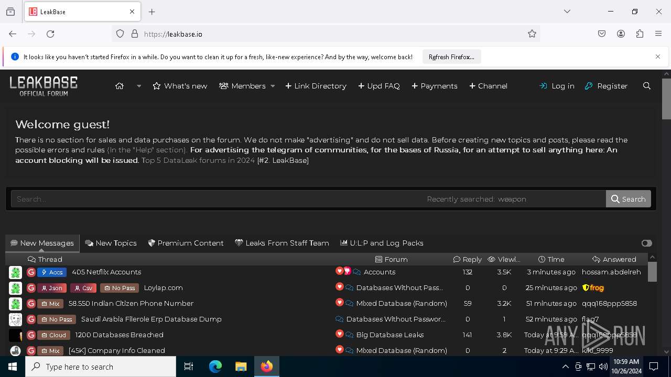
Task: Click the G icon on Loylap.com row
Action: coord(31,287)
